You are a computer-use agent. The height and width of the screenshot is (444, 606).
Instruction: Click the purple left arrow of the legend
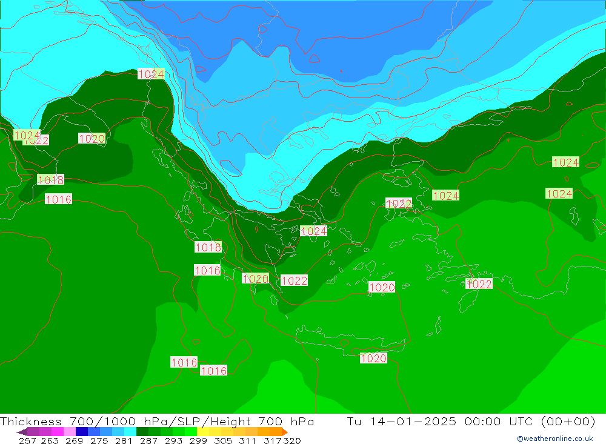(x=21, y=432)
